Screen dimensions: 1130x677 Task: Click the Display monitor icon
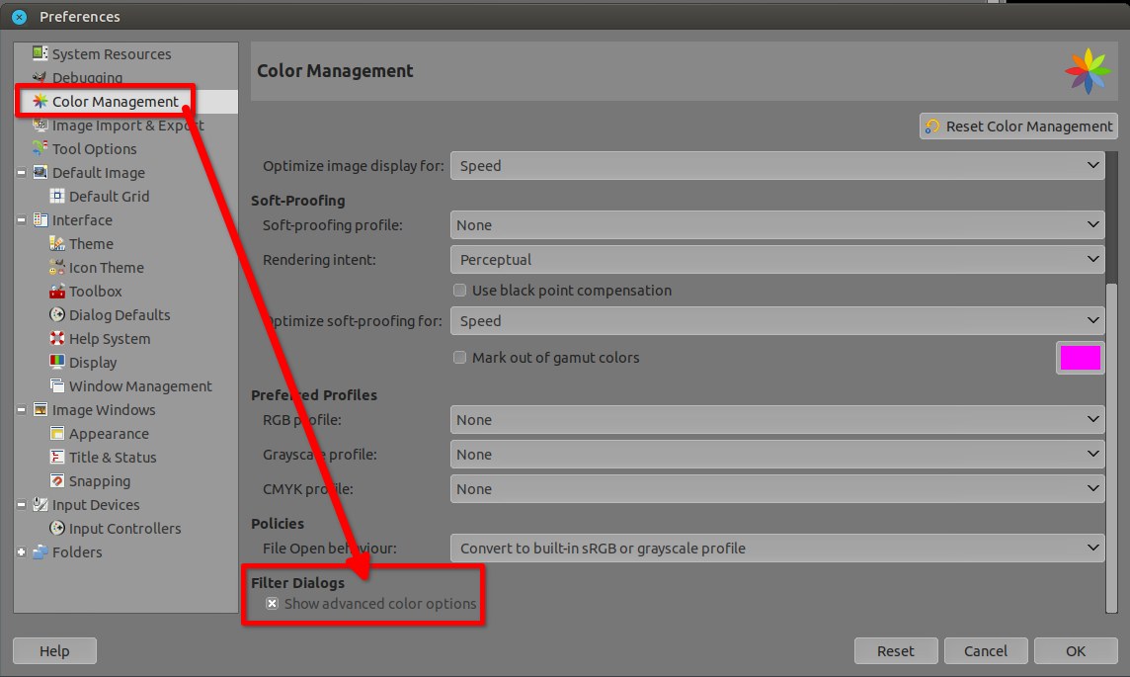(x=56, y=363)
